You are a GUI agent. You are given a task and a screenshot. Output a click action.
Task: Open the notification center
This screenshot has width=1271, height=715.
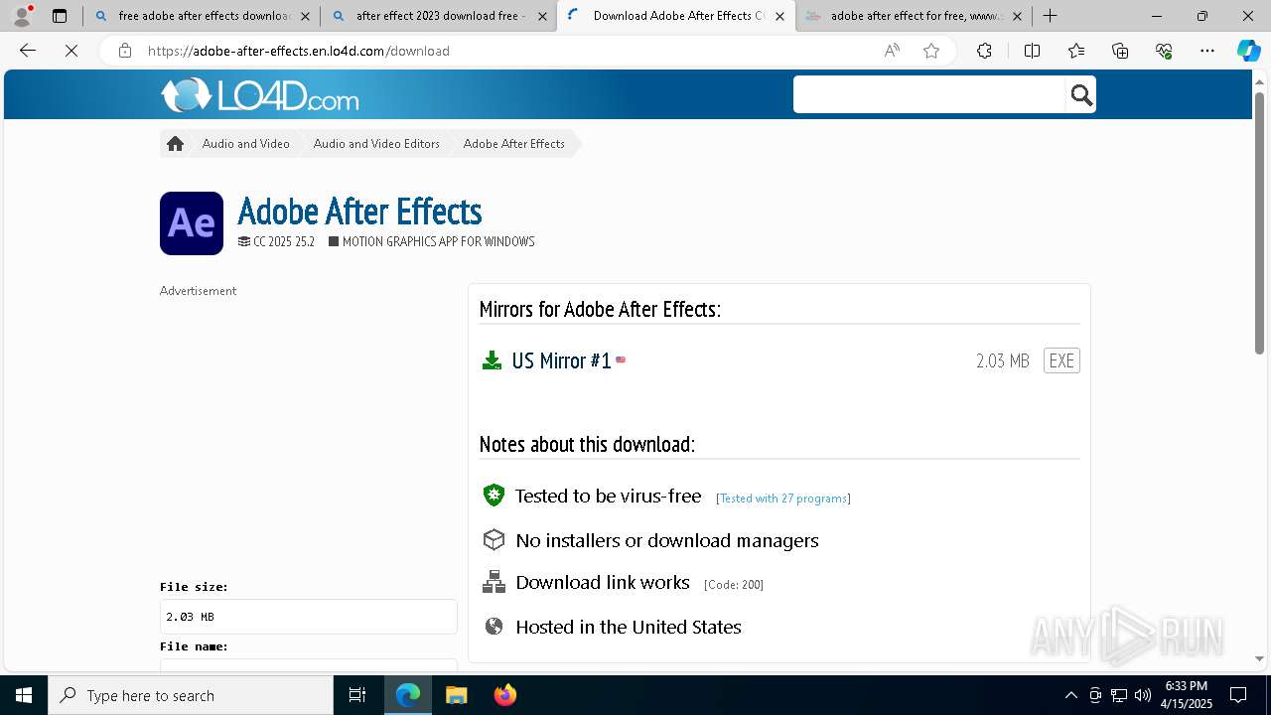click(1238, 695)
